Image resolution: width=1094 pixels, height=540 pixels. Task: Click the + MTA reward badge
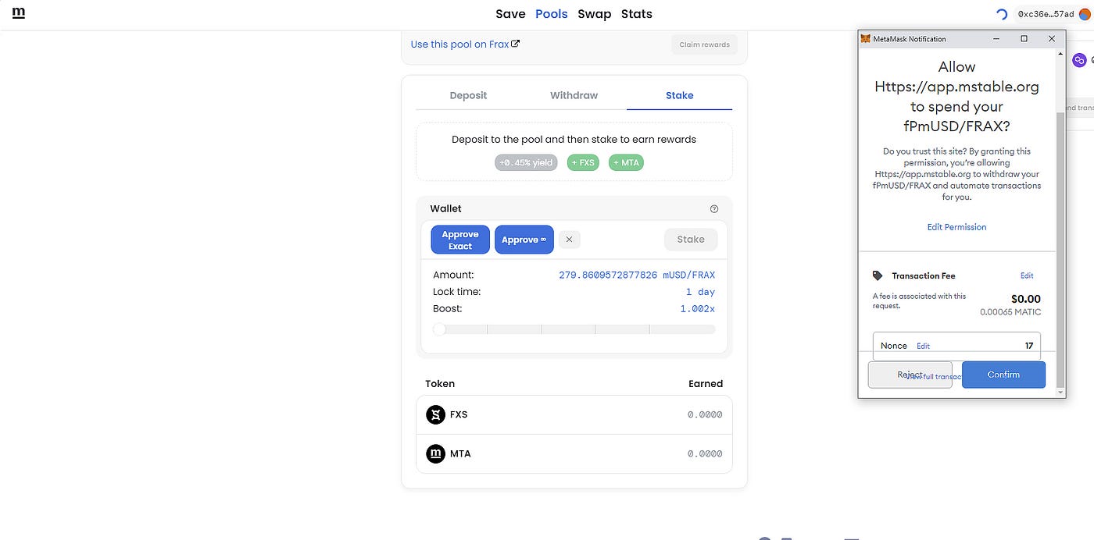pos(626,162)
